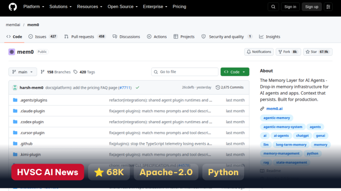This screenshot has height=191, width=341.
Task: Click the fork icon in Fork button
Action: point(280,52)
